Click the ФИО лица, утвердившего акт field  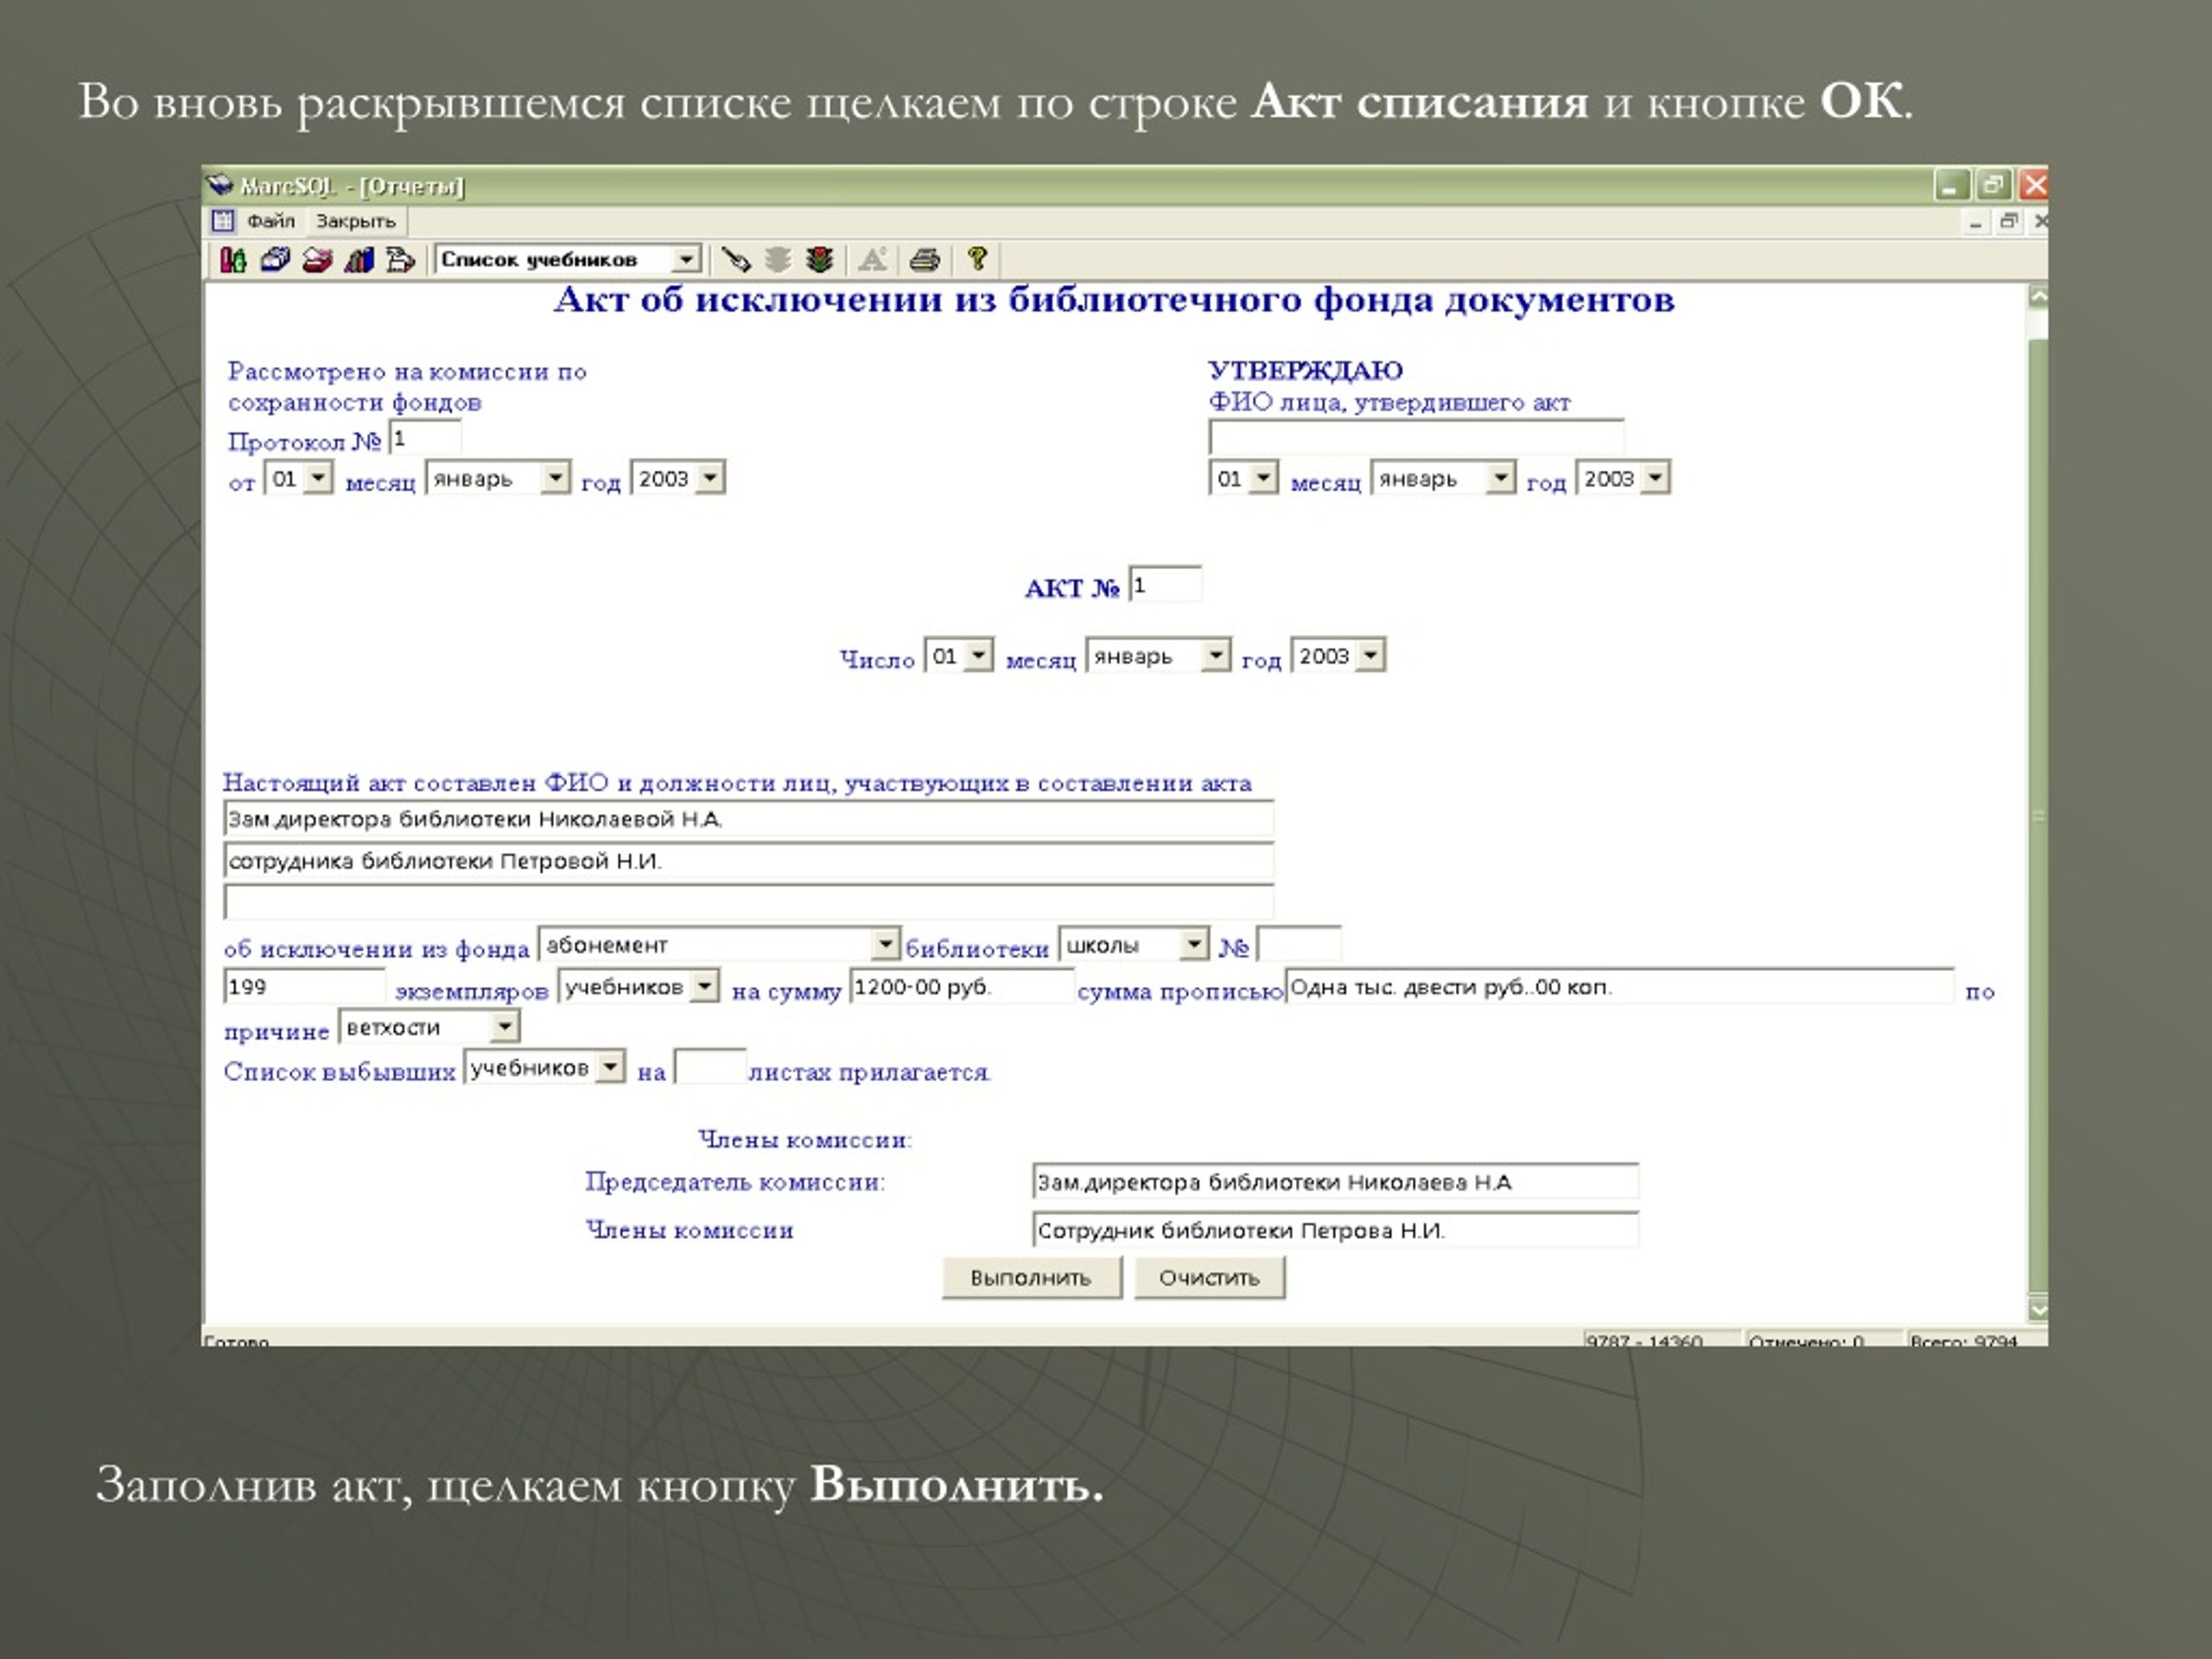[1416, 437]
